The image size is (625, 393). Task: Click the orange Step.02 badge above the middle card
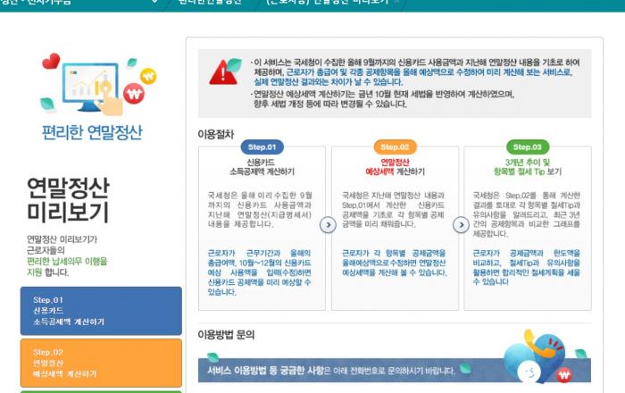tap(394, 146)
